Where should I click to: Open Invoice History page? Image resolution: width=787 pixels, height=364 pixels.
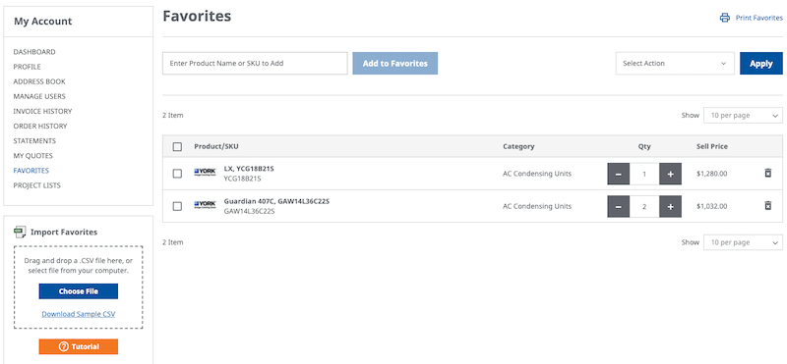42,111
